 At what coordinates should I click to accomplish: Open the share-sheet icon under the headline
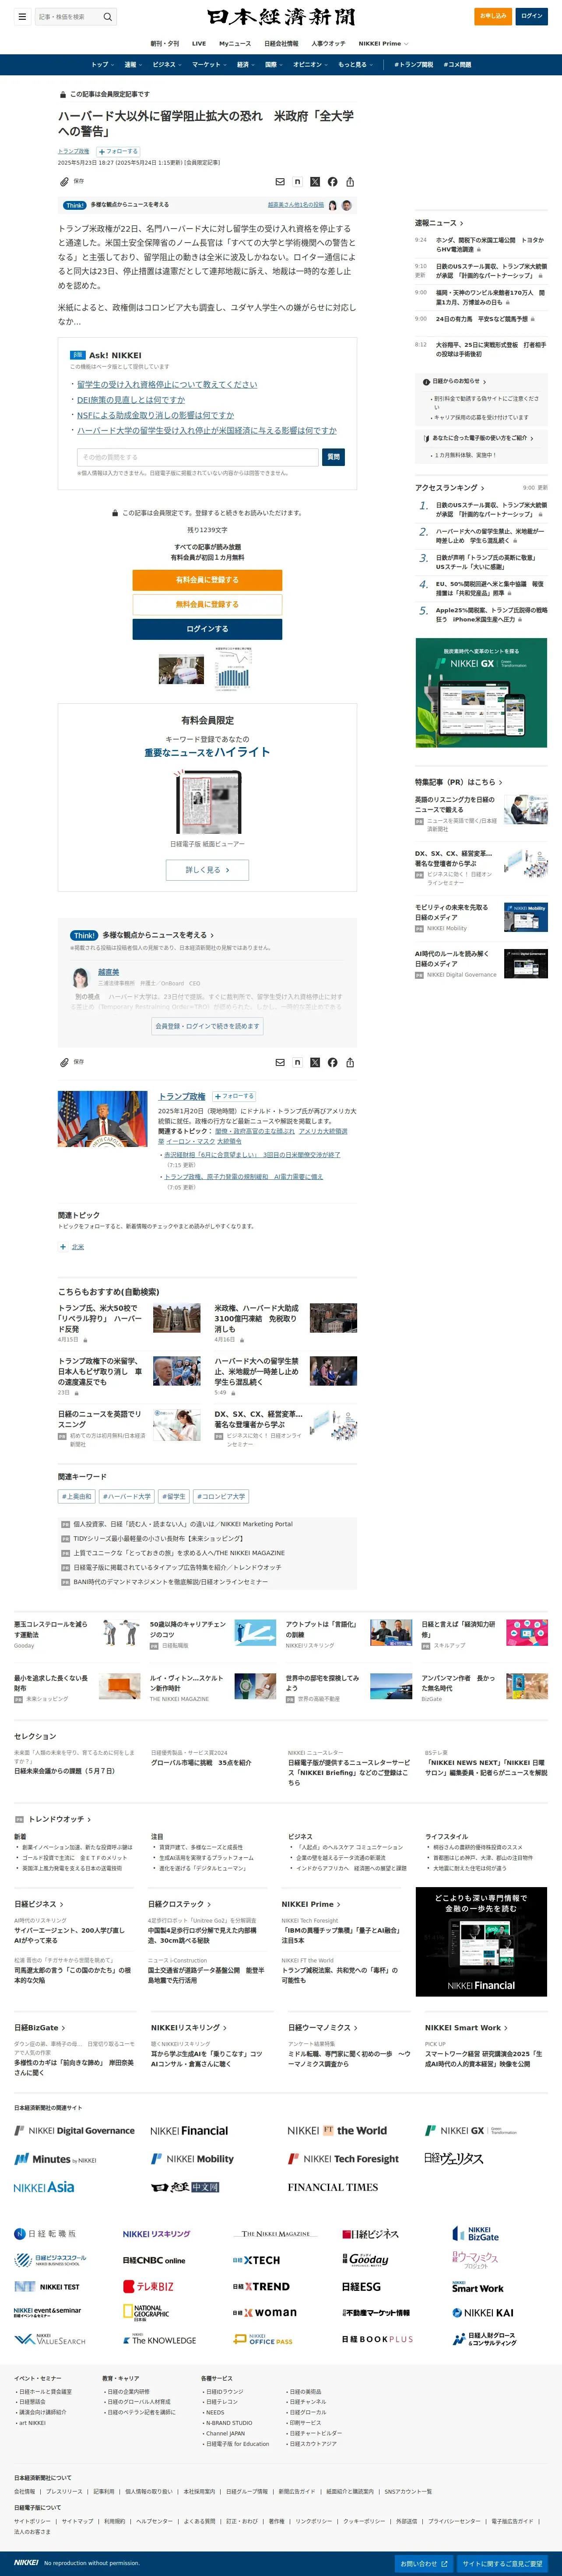(350, 182)
